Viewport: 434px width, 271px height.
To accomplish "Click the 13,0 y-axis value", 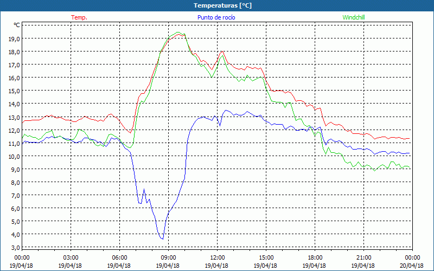I will pyautogui.click(x=15, y=117).
